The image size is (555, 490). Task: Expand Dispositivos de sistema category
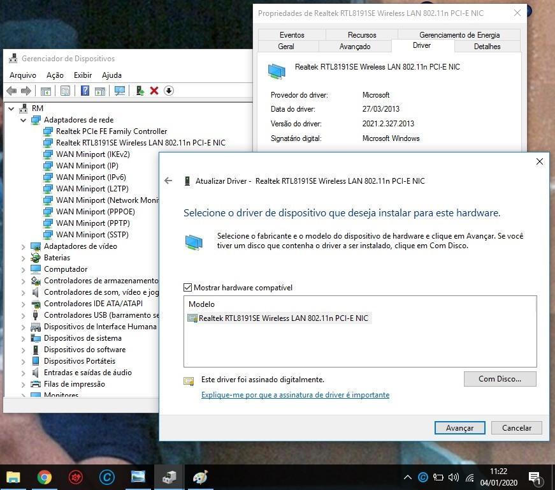pyautogui.click(x=24, y=338)
